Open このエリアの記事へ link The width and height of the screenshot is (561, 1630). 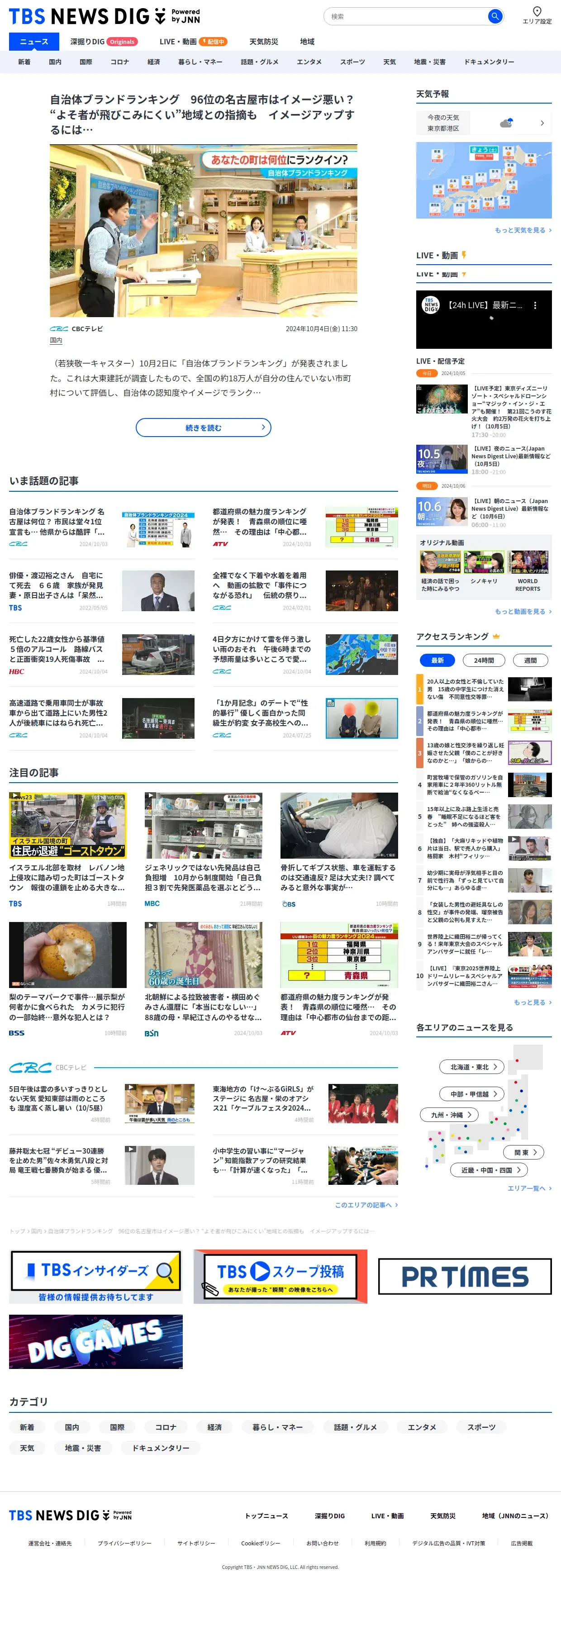click(366, 1205)
